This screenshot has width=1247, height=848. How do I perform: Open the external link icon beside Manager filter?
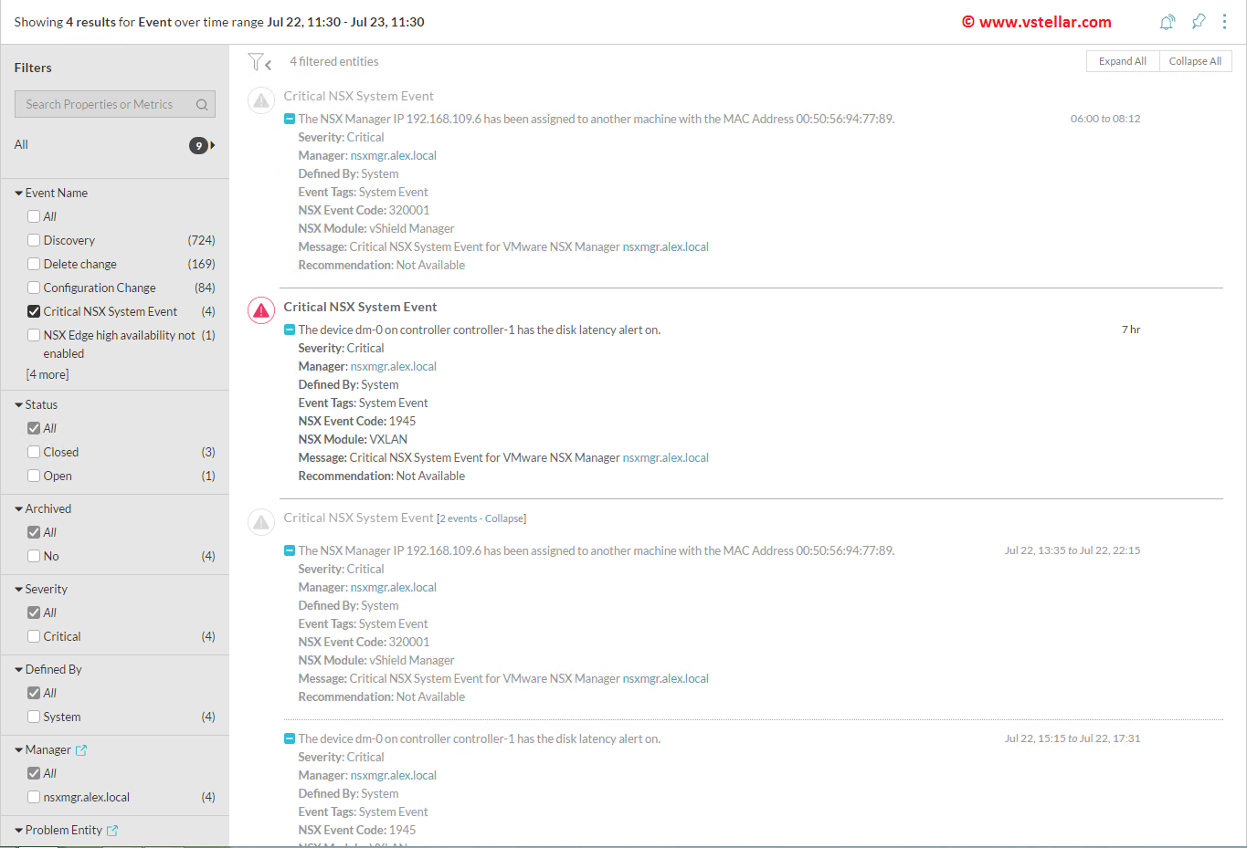[81, 750]
